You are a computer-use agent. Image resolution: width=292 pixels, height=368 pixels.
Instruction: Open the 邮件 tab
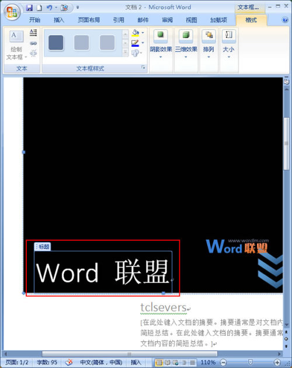[x=143, y=20]
